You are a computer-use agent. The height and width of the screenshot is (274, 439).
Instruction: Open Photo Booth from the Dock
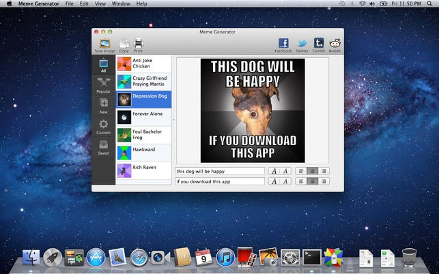click(246, 257)
